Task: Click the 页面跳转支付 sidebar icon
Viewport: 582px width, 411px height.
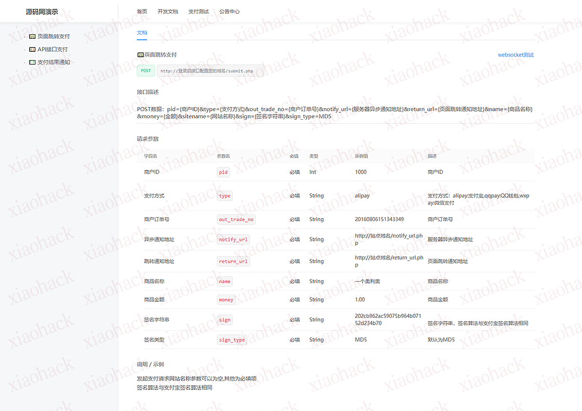Action: click(x=32, y=36)
